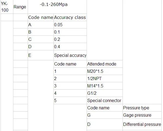The width and height of the screenshot is (163, 131).
Task: Select the 1/2NPT option cell
Action: pyautogui.click(x=105, y=78)
